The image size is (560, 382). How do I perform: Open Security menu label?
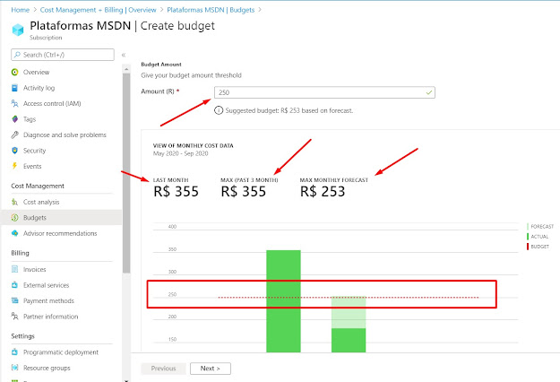pyautogui.click(x=35, y=151)
